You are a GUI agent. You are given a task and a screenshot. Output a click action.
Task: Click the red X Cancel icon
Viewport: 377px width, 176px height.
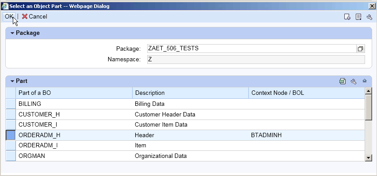pyautogui.click(x=24, y=16)
